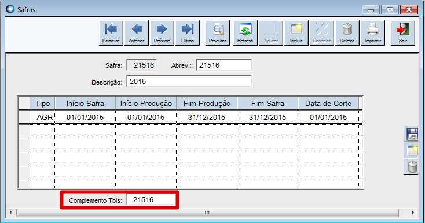Minimize the Safras window

click(371, 10)
